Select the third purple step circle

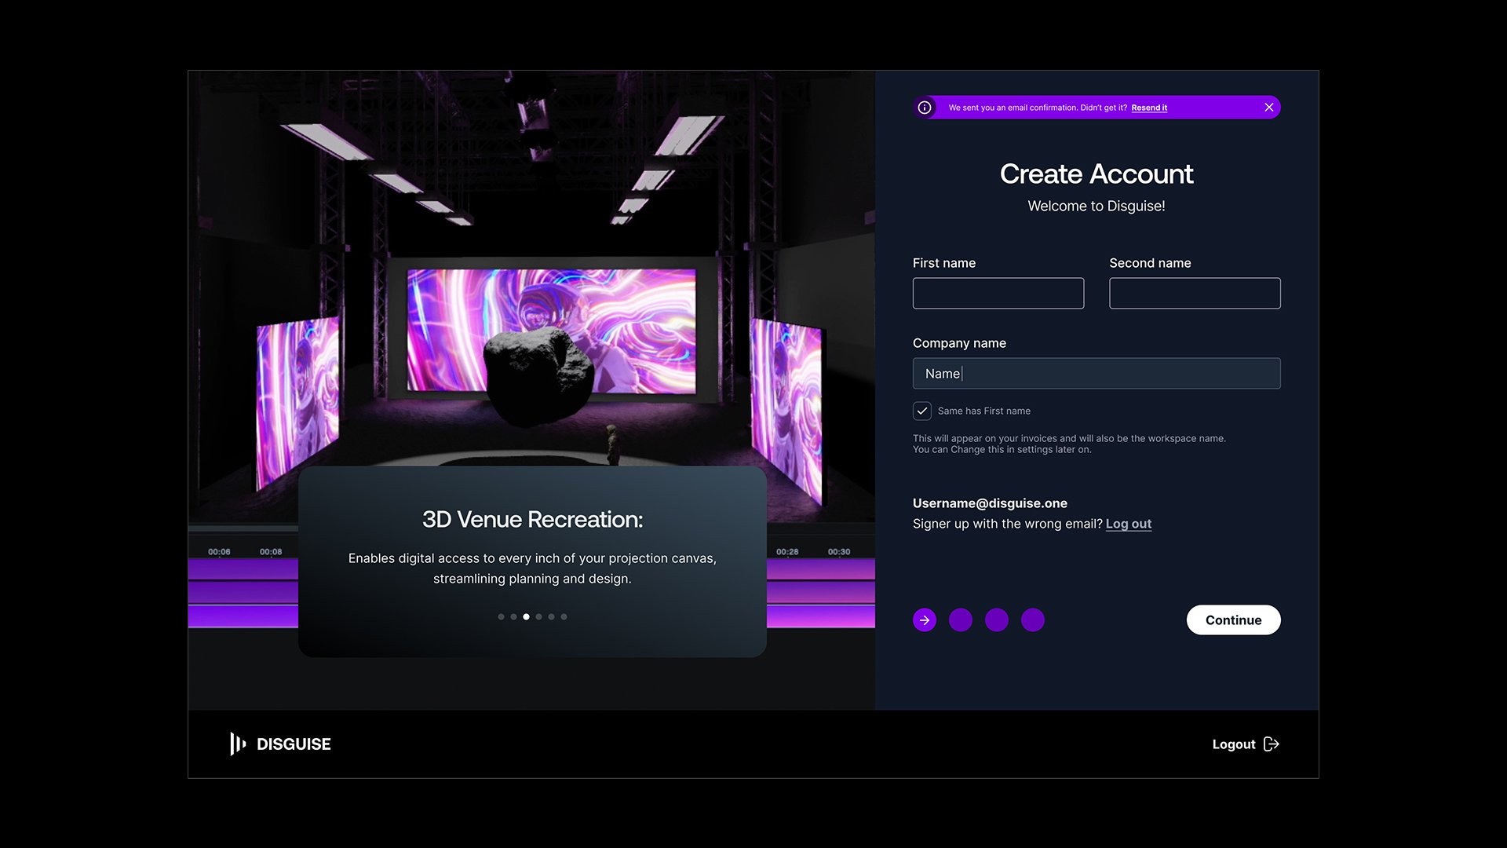pyautogui.click(x=997, y=620)
